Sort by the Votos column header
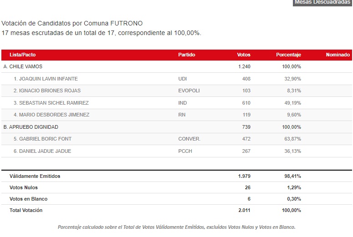 click(x=244, y=55)
